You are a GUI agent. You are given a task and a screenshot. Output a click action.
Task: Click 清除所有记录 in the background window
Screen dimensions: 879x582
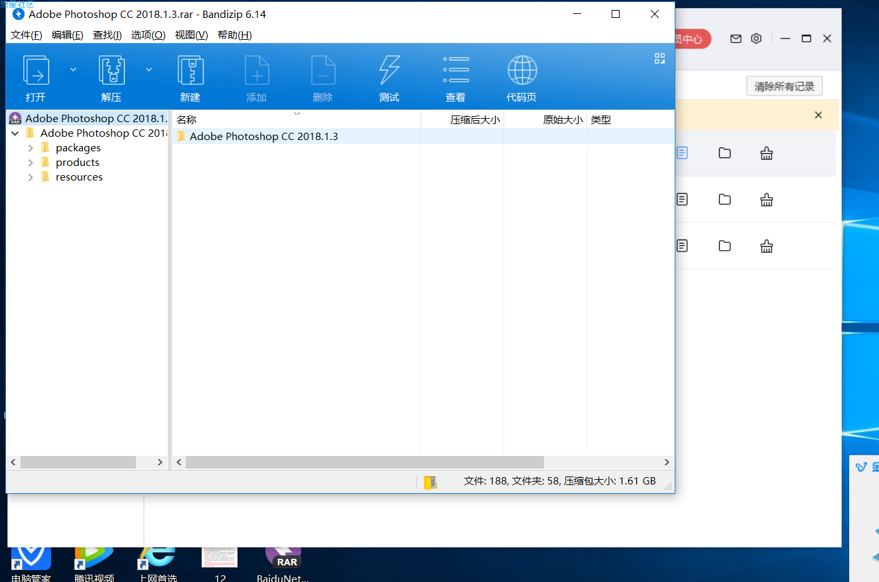pyautogui.click(x=784, y=86)
